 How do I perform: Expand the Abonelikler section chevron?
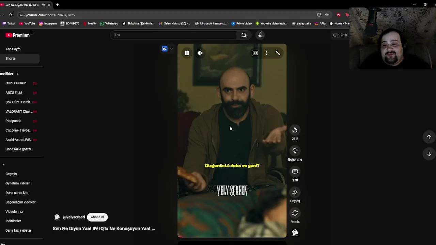pyautogui.click(x=17, y=74)
